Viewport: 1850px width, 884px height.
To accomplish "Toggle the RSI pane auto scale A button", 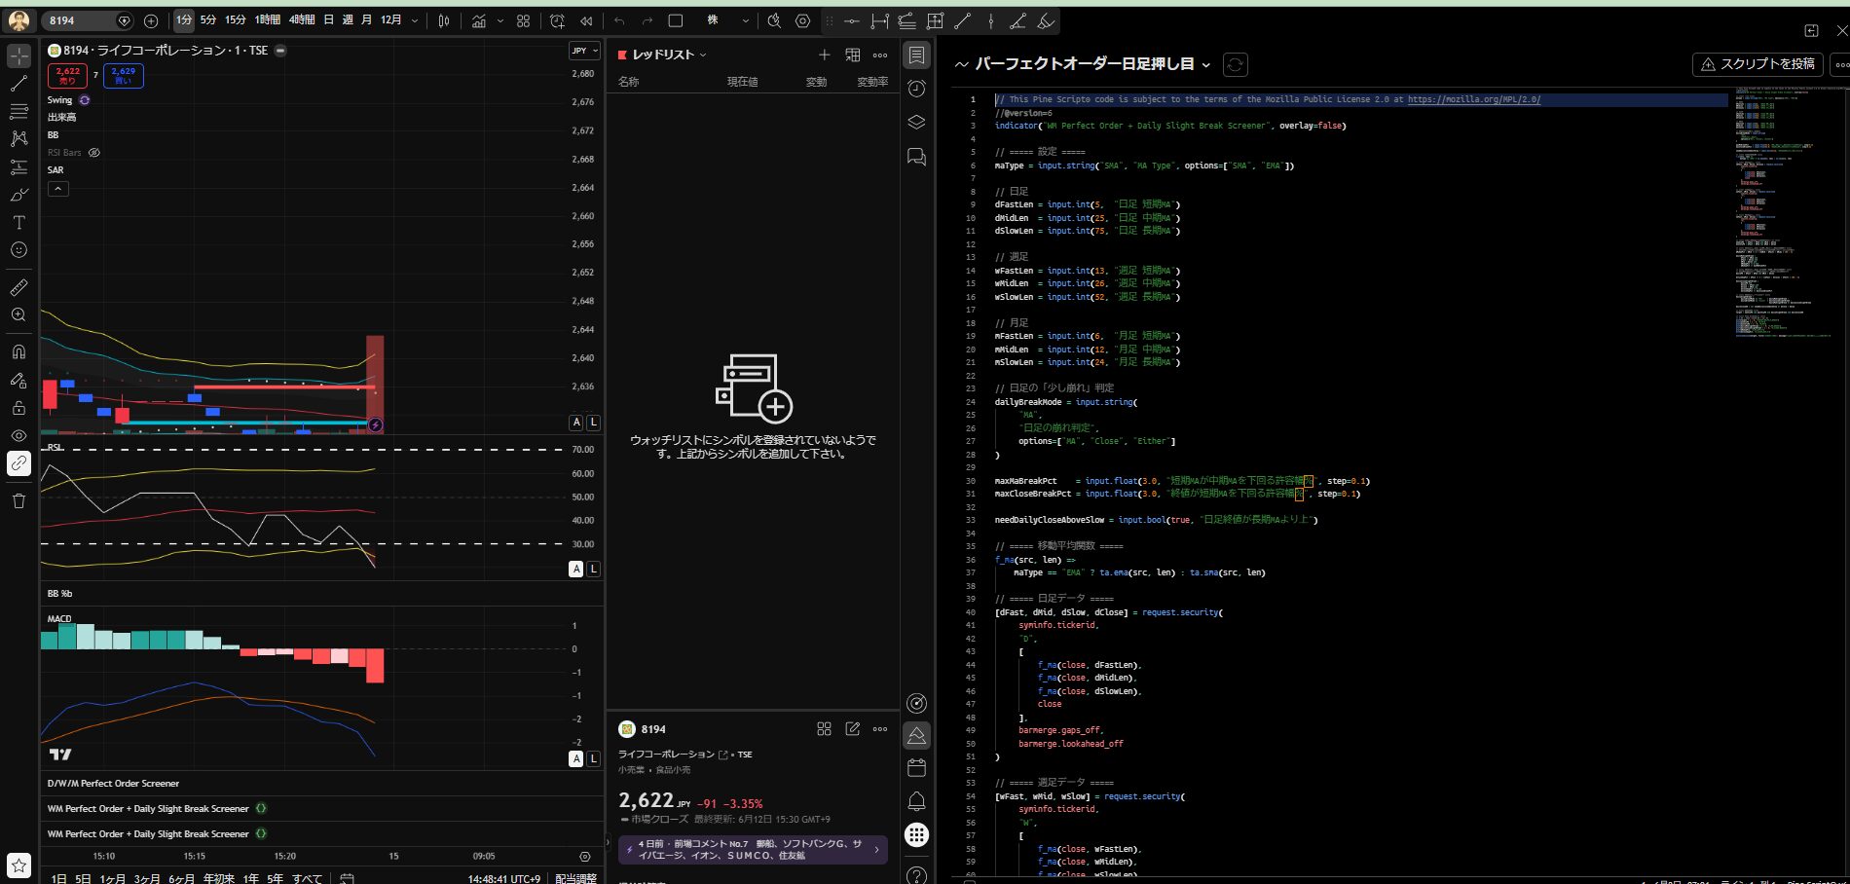I will pos(576,569).
